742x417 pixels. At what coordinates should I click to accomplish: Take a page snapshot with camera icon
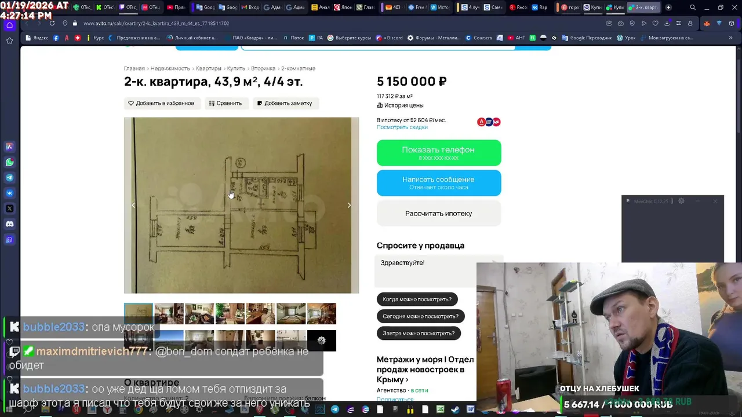click(x=621, y=23)
